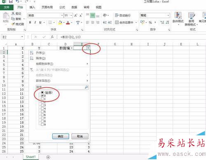Open the merge and center dropdown arrow
The image size is (206, 160).
tap(136, 22)
